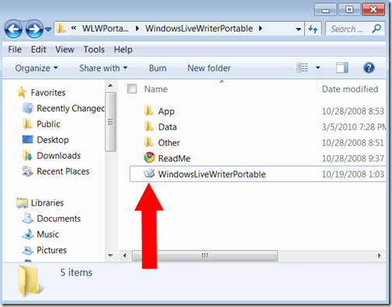Click the large folder icon in details pane

coord(31,281)
